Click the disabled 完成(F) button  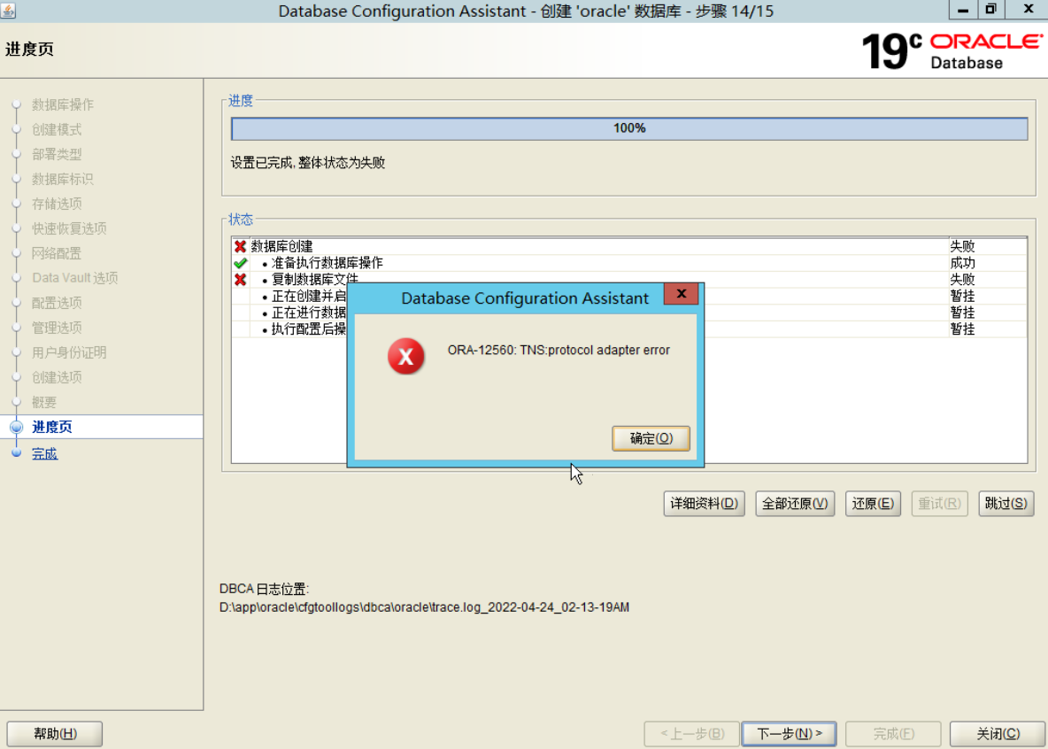pos(894,734)
